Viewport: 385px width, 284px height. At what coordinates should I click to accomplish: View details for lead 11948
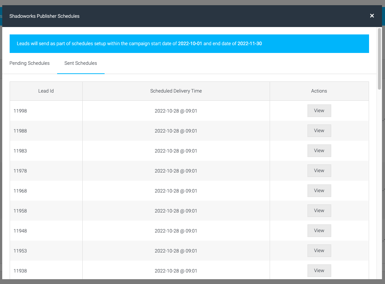click(x=319, y=230)
